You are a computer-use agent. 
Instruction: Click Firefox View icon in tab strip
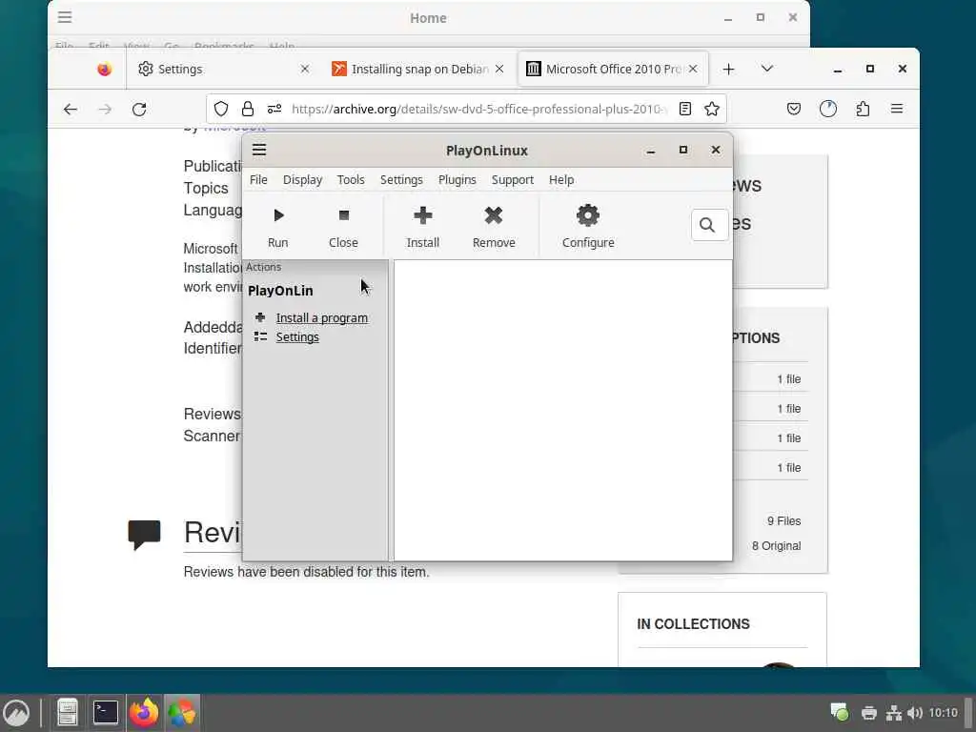click(104, 69)
